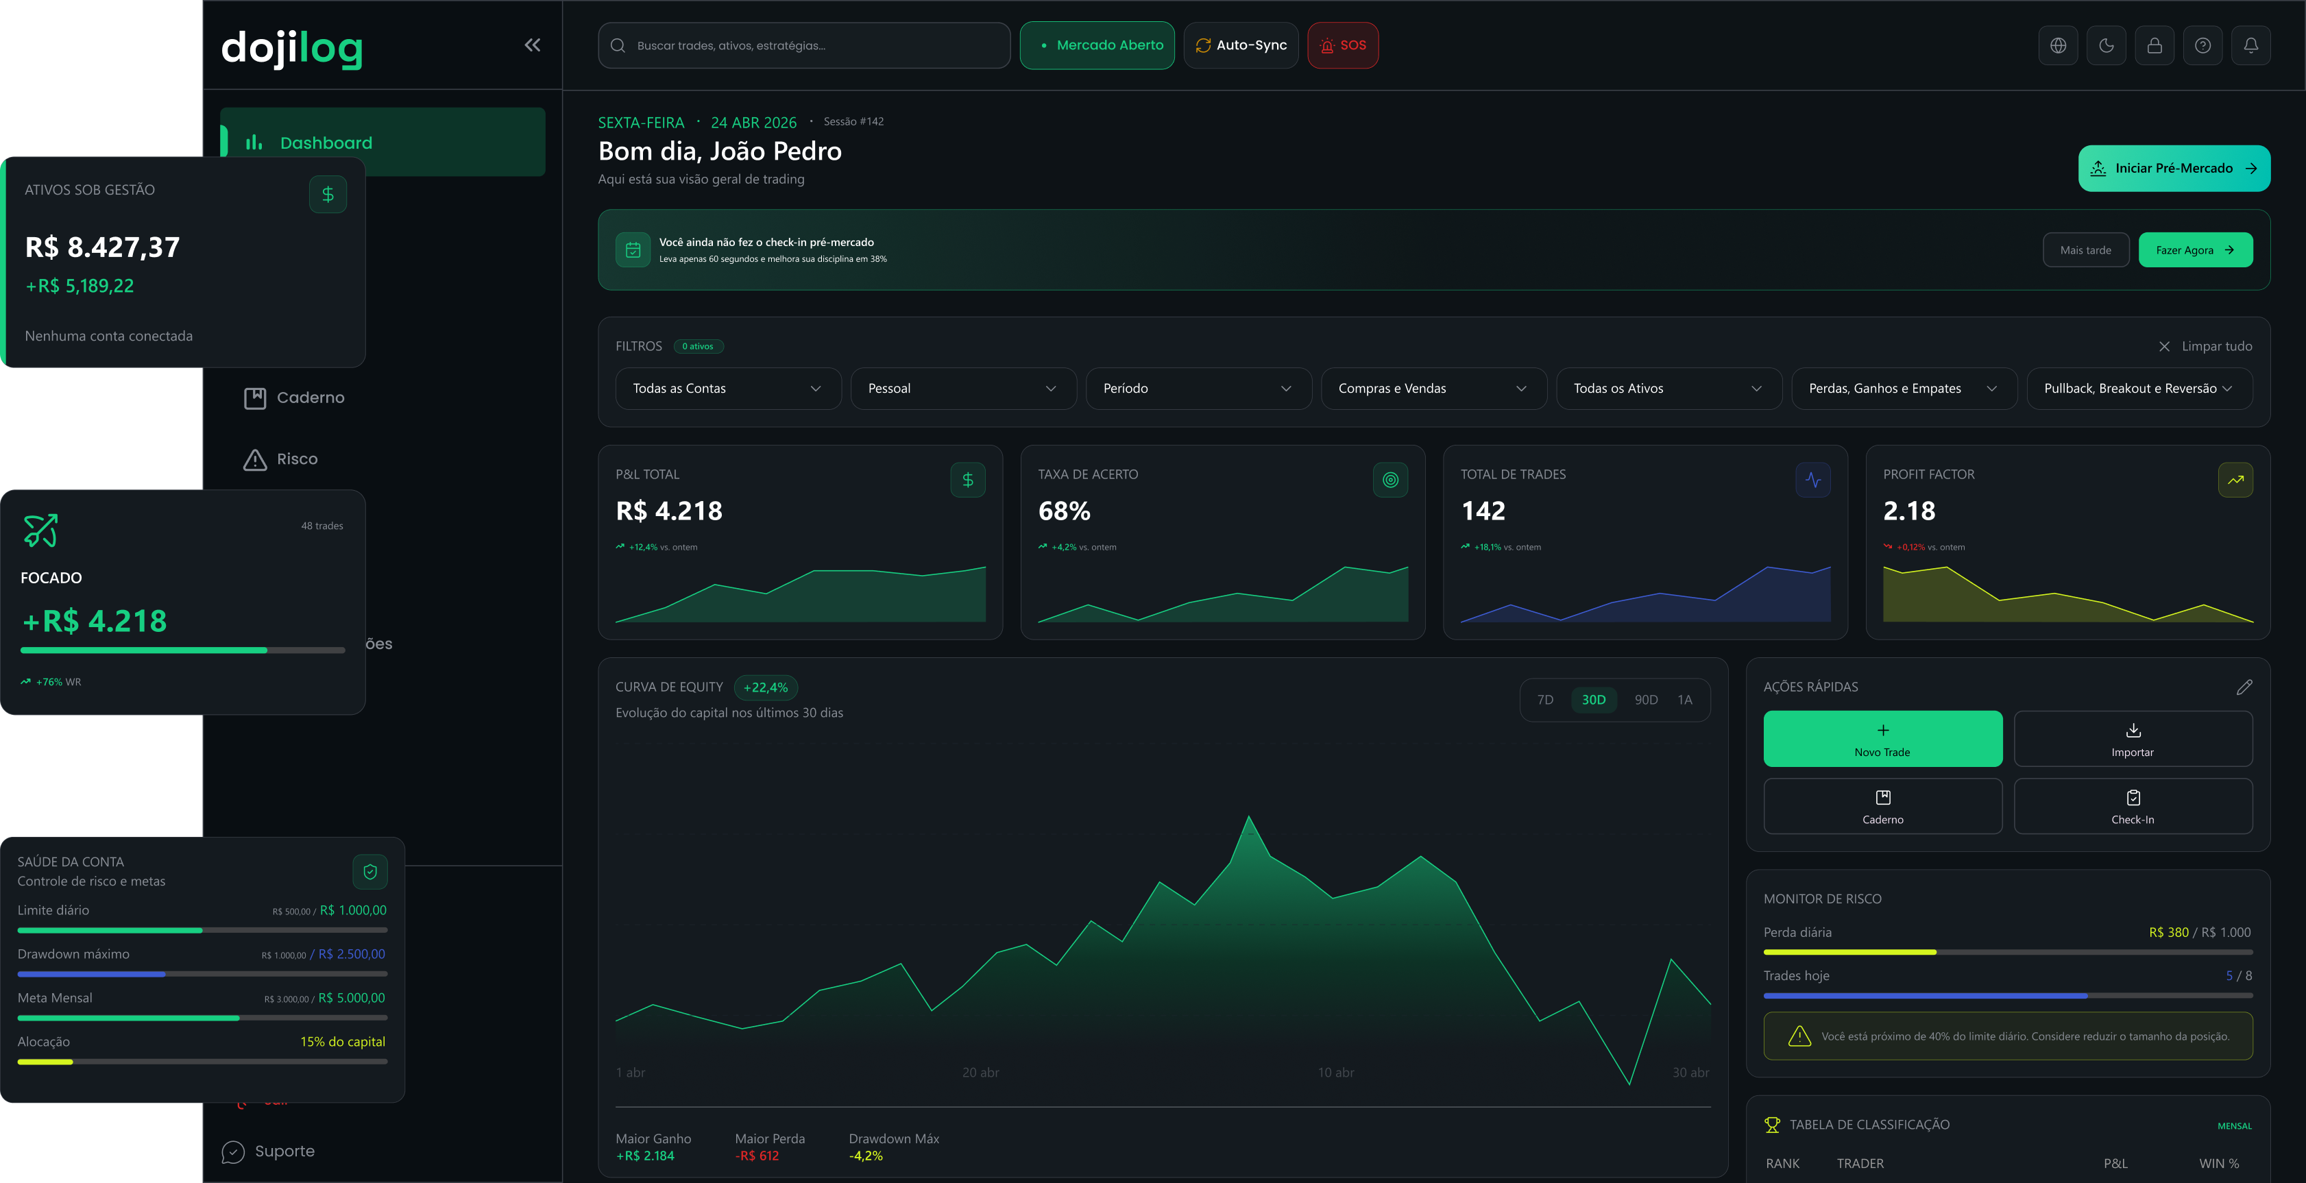
Task: Select 30D equity curve range
Action: [x=1594, y=700]
